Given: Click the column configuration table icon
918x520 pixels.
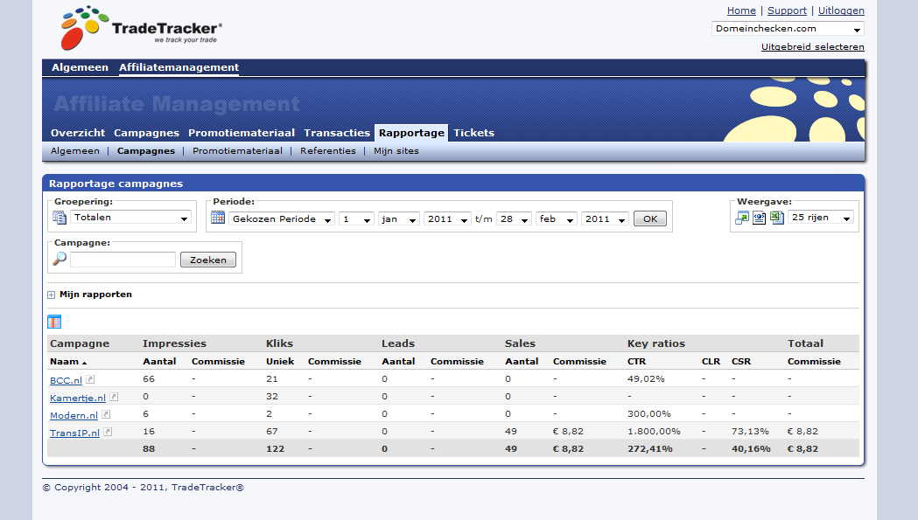Looking at the screenshot, I should 54,322.
